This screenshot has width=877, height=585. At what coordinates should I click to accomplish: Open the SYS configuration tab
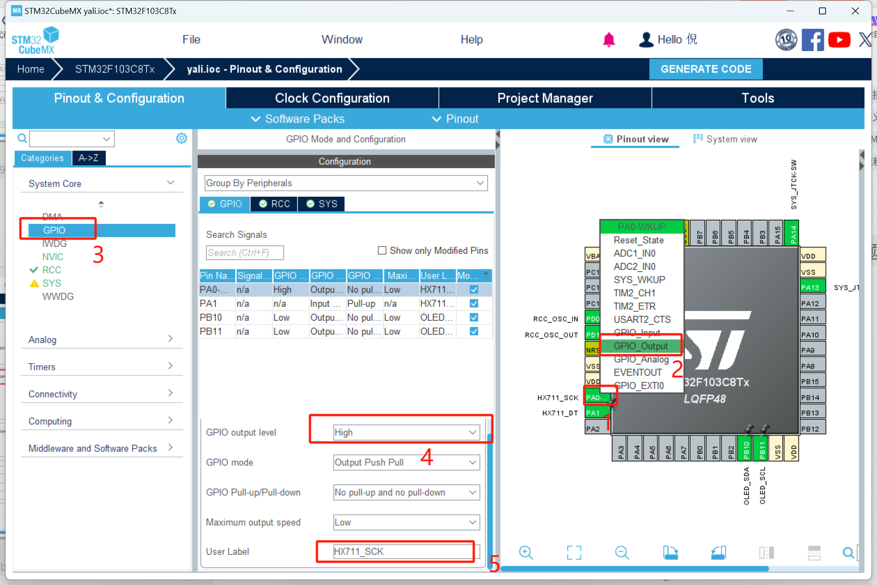322,204
